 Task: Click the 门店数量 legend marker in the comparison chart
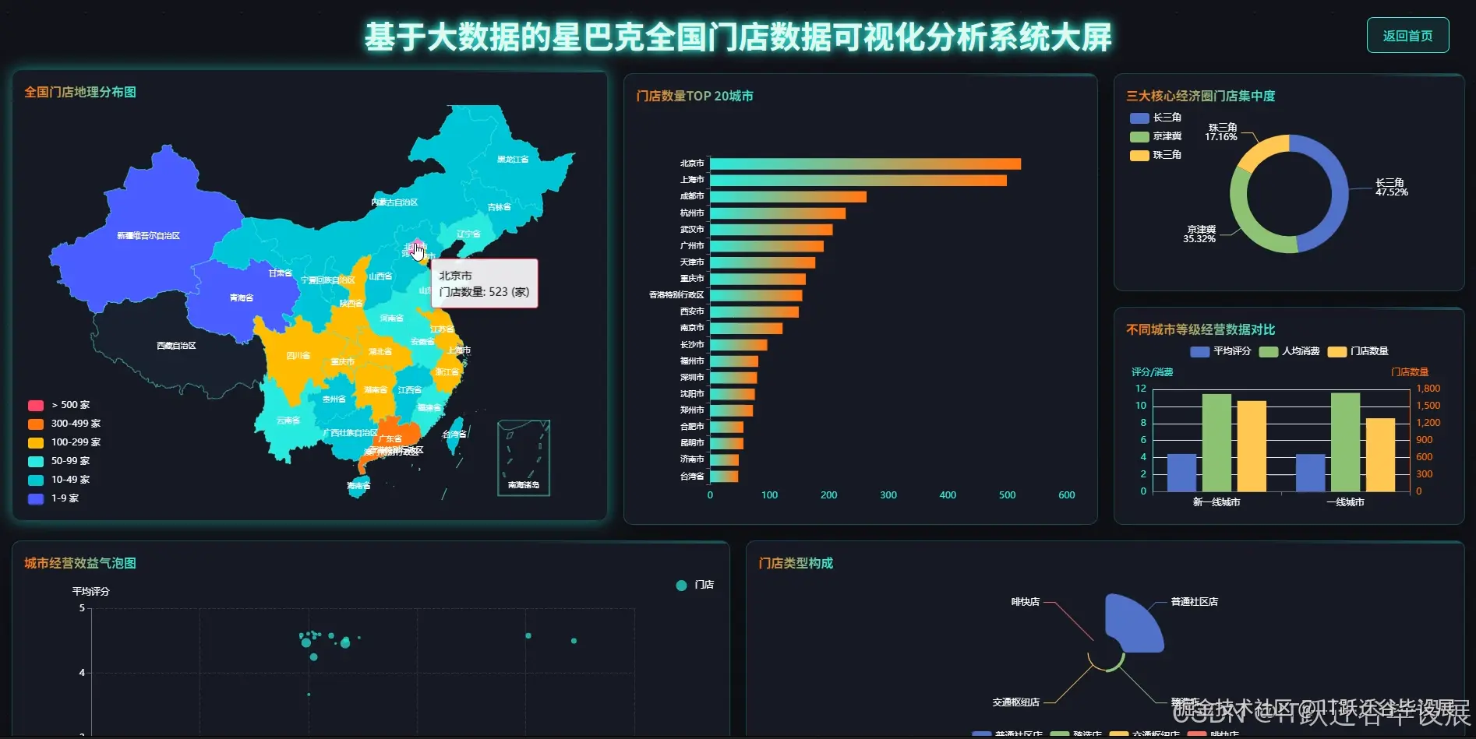[1337, 351]
